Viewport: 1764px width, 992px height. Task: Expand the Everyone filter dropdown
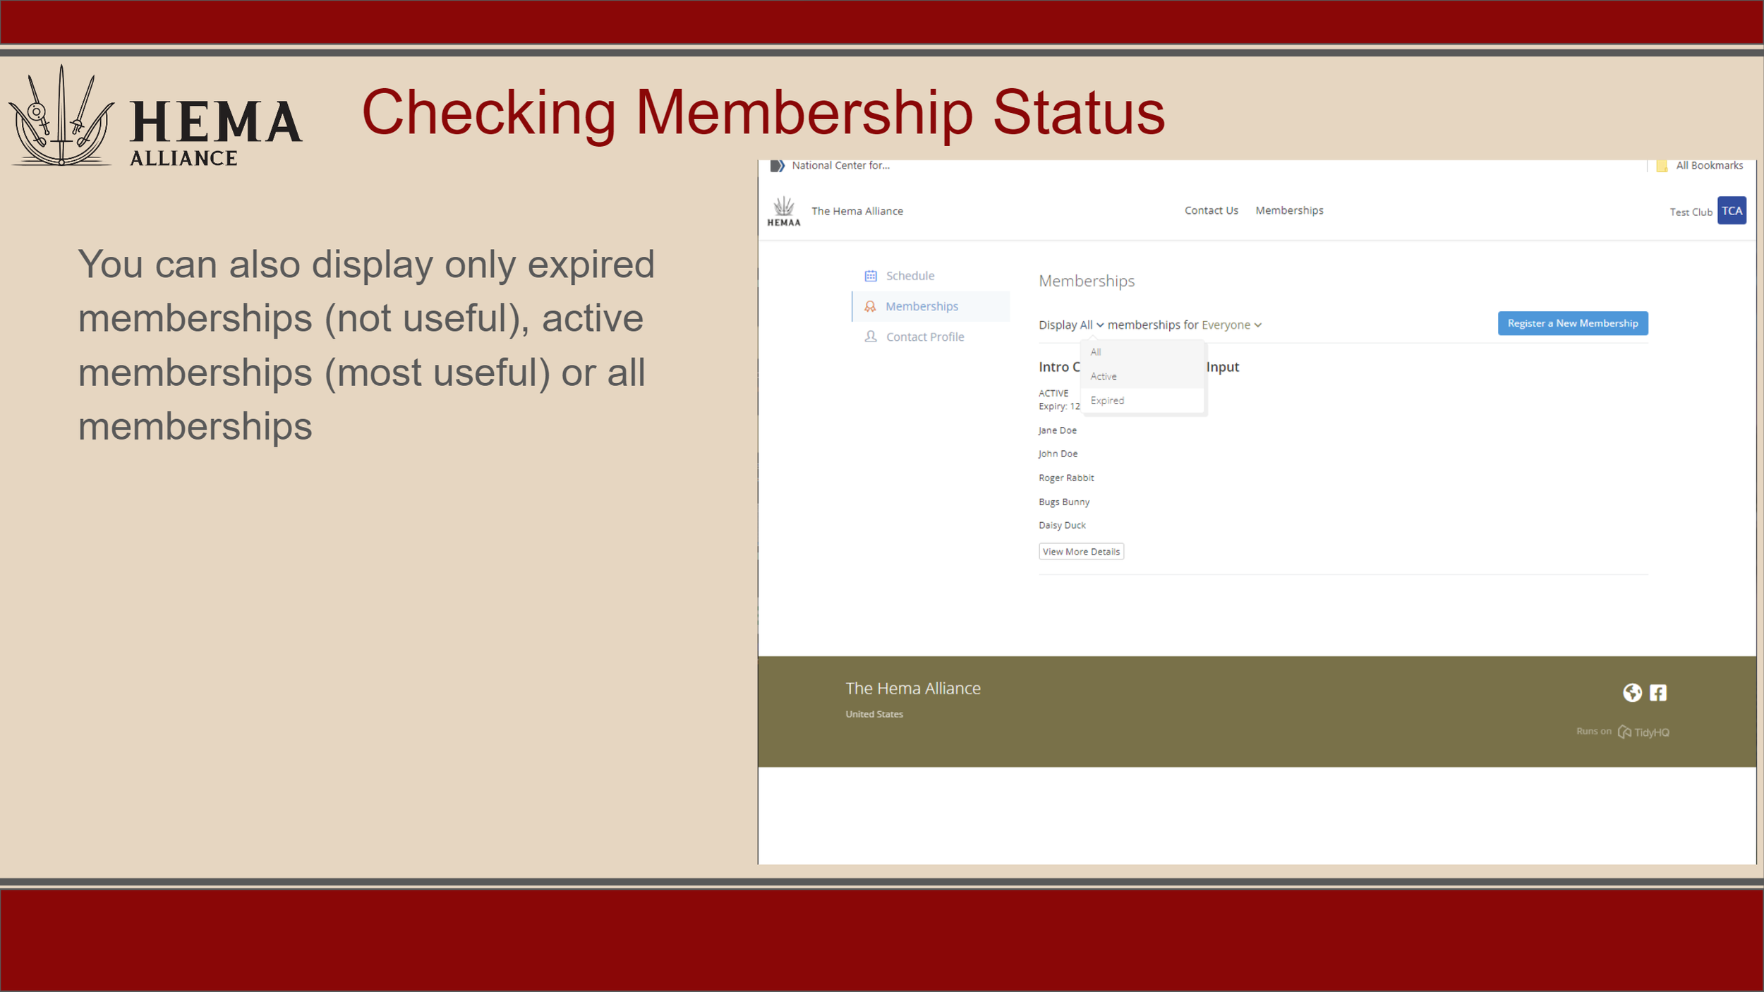tap(1232, 325)
